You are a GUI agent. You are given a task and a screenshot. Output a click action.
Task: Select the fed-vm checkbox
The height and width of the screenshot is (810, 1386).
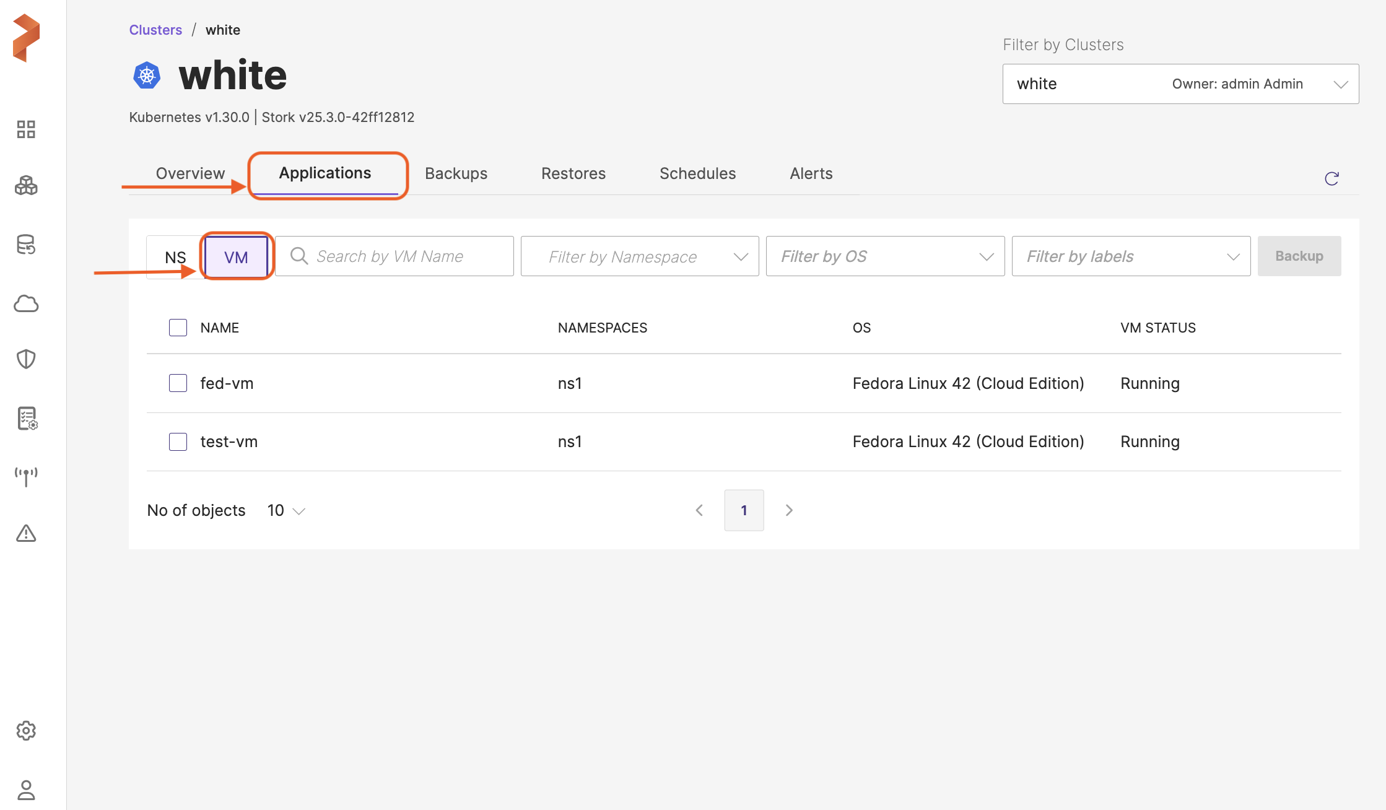(178, 383)
